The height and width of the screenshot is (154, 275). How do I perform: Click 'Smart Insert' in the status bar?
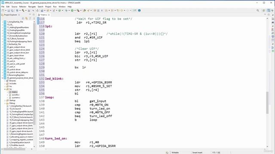pyautogui.click(x=197, y=152)
